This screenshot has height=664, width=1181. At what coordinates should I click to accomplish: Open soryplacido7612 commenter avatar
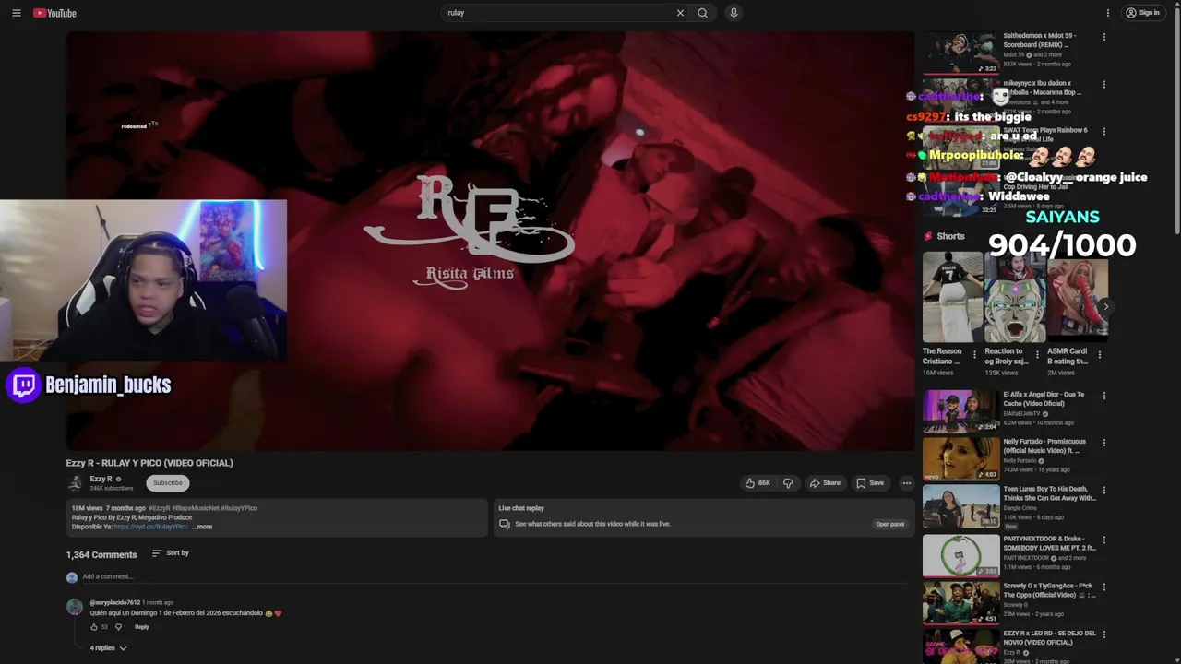(x=75, y=607)
